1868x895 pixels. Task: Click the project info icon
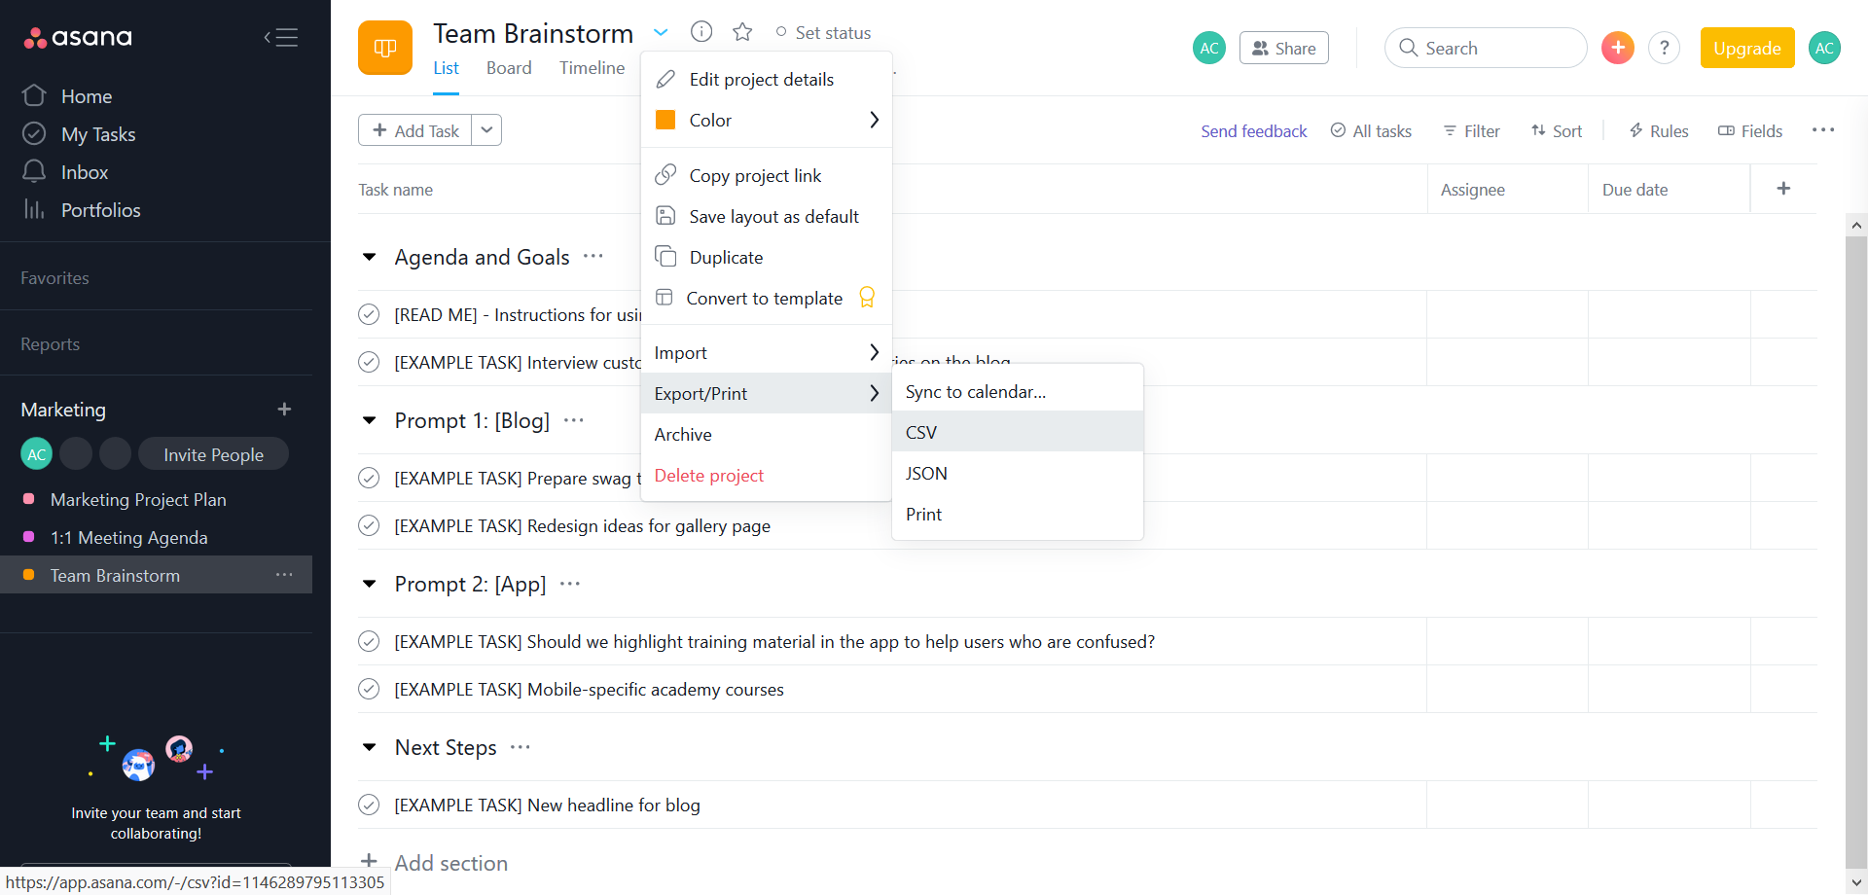point(701,32)
